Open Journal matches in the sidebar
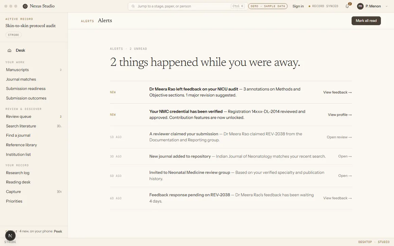 [x=34, y=79]
